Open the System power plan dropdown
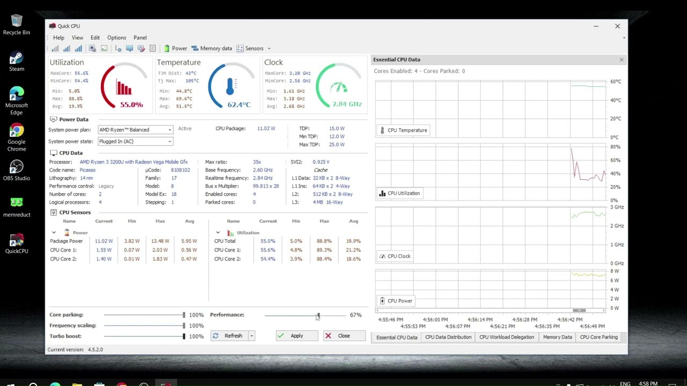 point(135,130)
